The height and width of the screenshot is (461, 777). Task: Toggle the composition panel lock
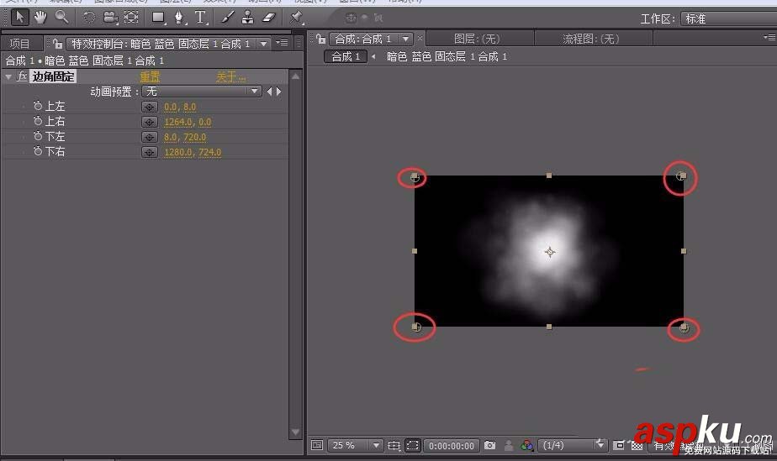coord(320,39)
